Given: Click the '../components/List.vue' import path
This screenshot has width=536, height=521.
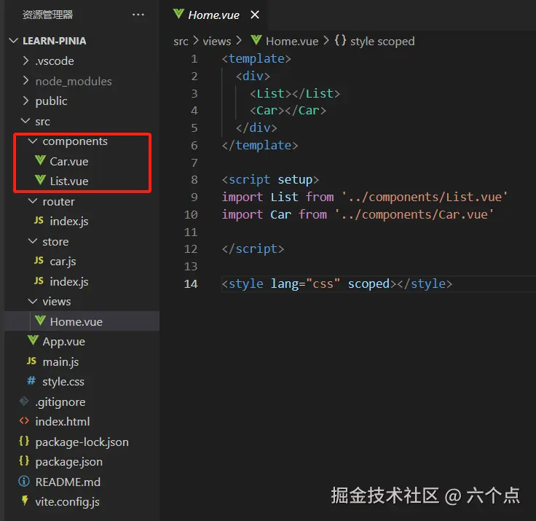Looking at the screenshot, I should (x=425, y=197).
